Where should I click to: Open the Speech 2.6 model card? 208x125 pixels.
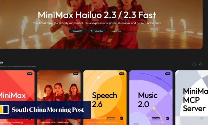pos(105,98)
